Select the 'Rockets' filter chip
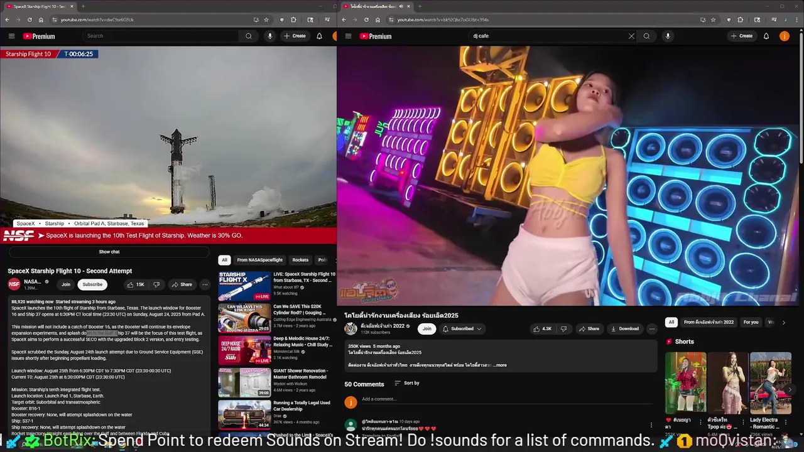This screenshot has height=452, width=804. click(x=300, y=260)
